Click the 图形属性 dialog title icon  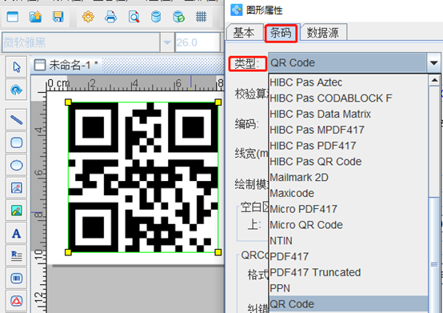click(x=236, y=10)
